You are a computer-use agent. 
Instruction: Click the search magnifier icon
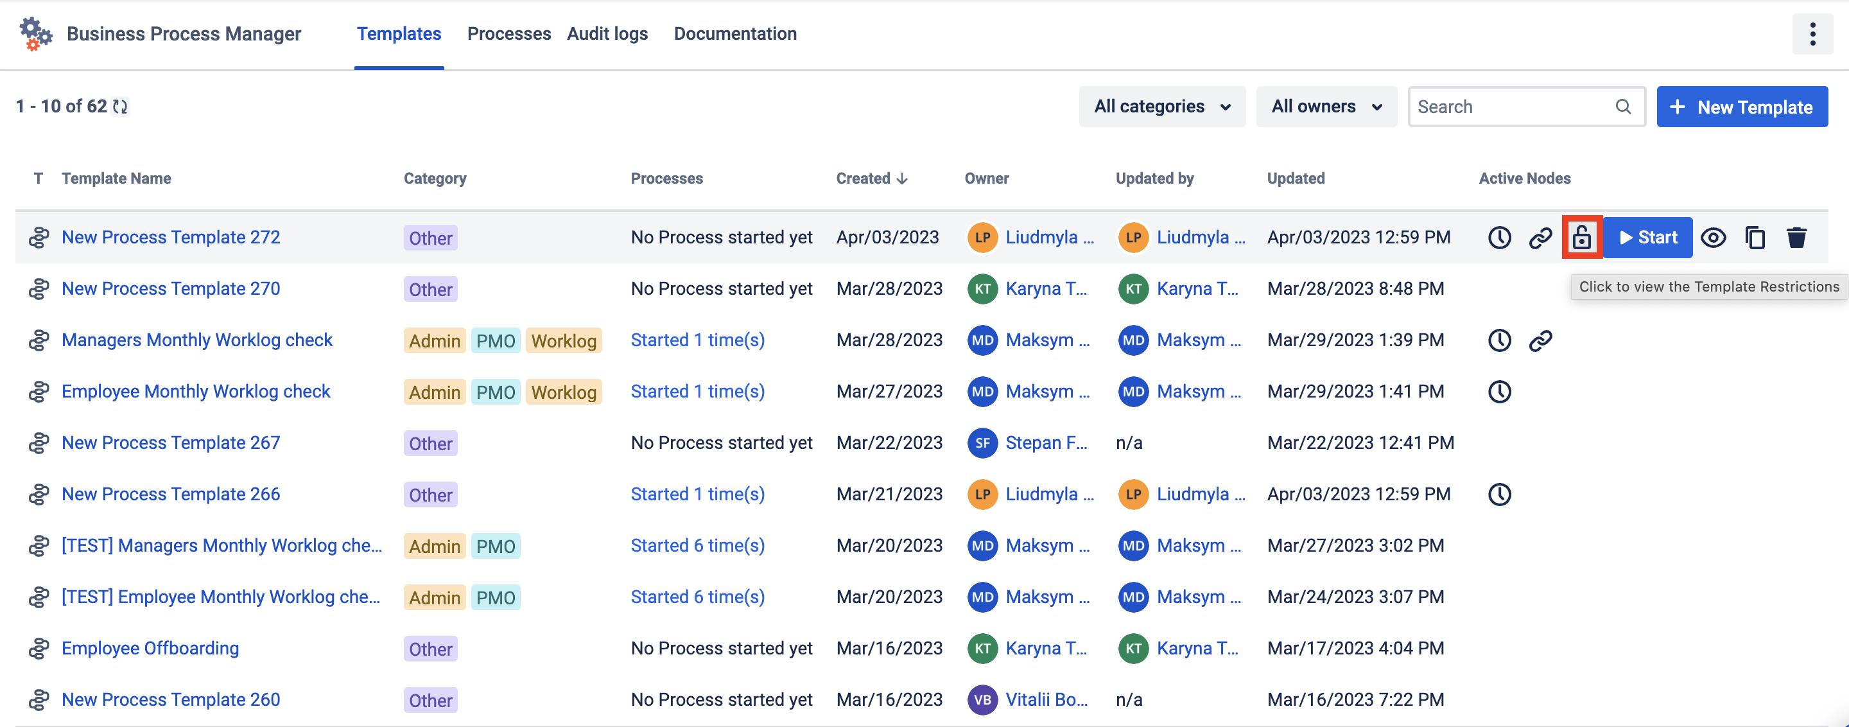1623,107
